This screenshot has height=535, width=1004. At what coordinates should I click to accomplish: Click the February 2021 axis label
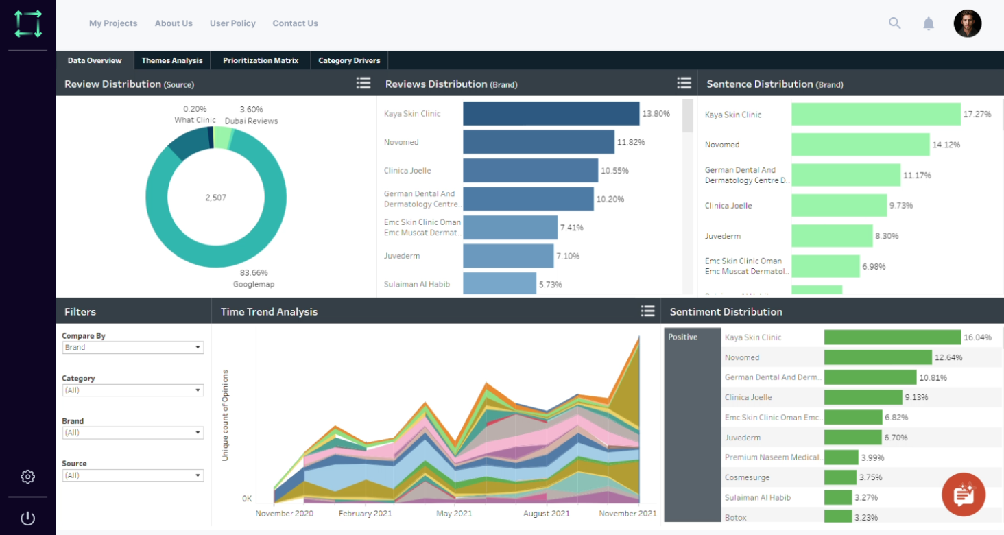tap(366, 513)
